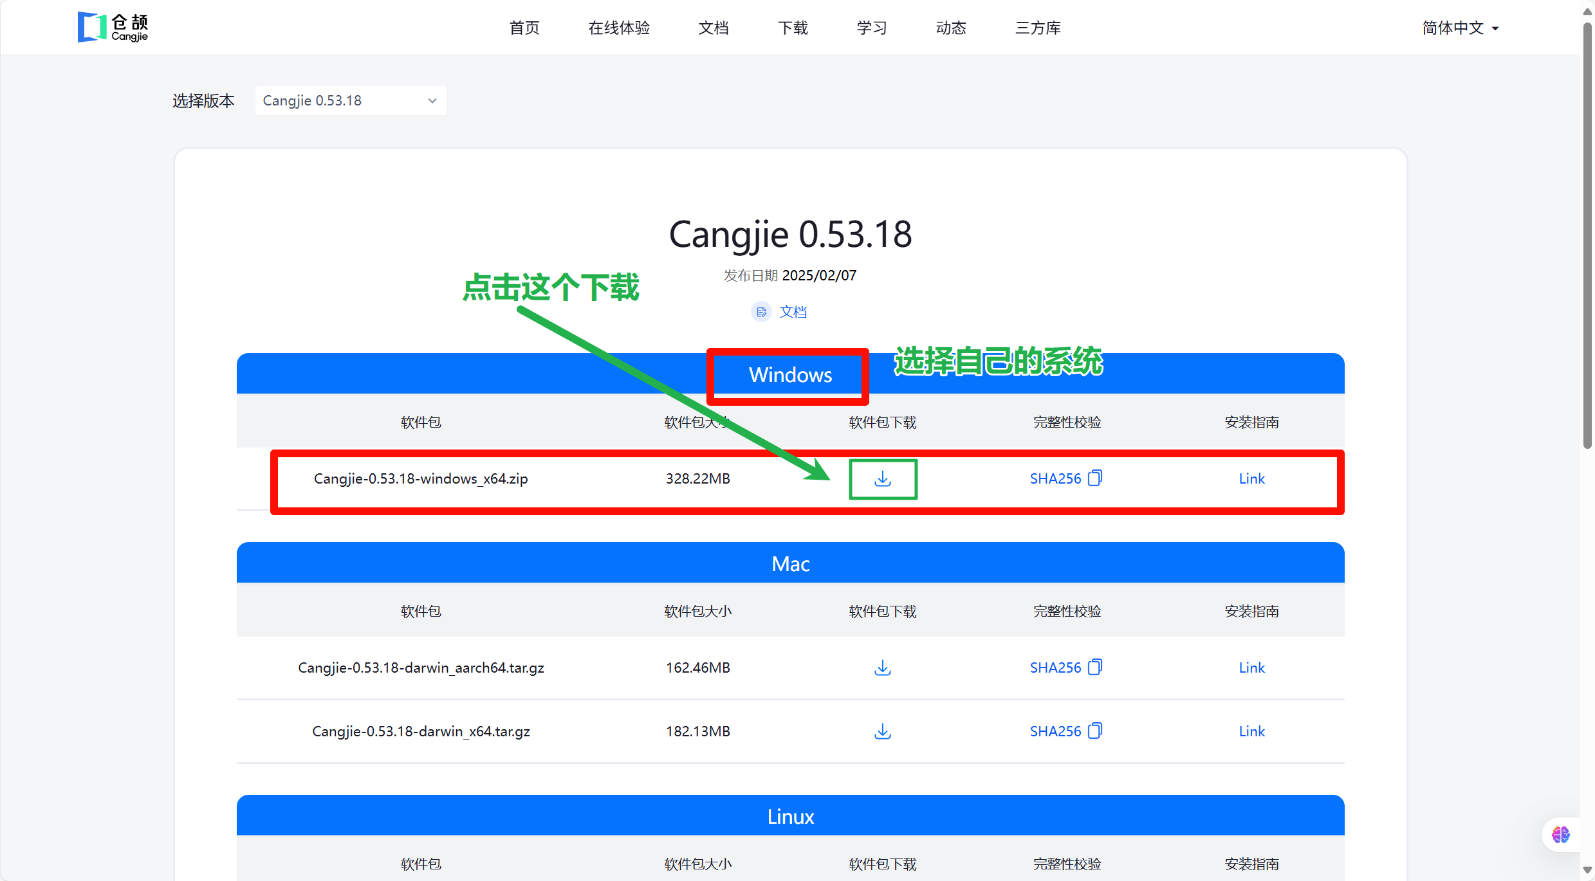Image resolution: width=1595 pixels, height=881 pixels.
Task: Open the 在线体验 navigation item
Action: coord(619,28)
